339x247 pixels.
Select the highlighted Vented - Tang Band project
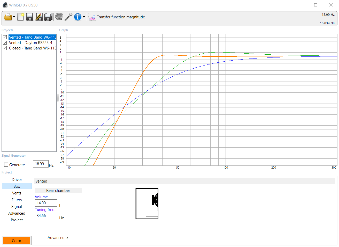pyautogui.click(x=33, y=37)
